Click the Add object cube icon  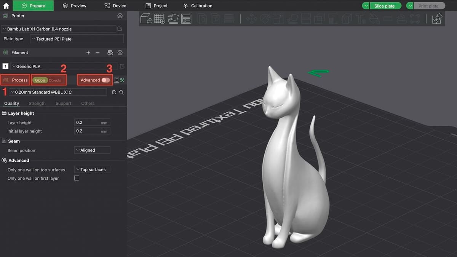[146, 19]
